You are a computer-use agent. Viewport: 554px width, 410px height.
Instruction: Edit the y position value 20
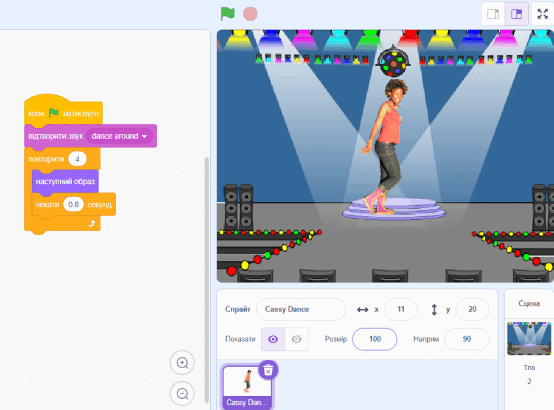[472, 310]
